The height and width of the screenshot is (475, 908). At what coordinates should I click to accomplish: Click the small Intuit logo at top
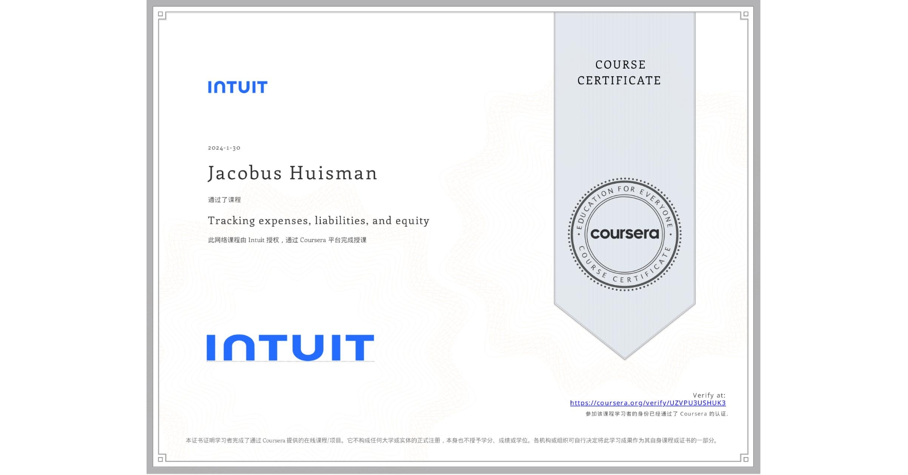click(238, 87)
